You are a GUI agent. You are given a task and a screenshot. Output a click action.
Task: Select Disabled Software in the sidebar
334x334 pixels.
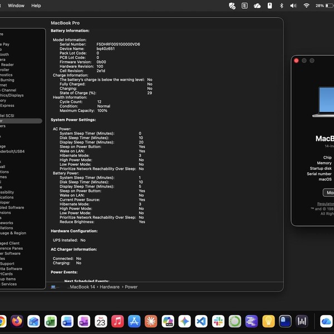click(12, 208)
